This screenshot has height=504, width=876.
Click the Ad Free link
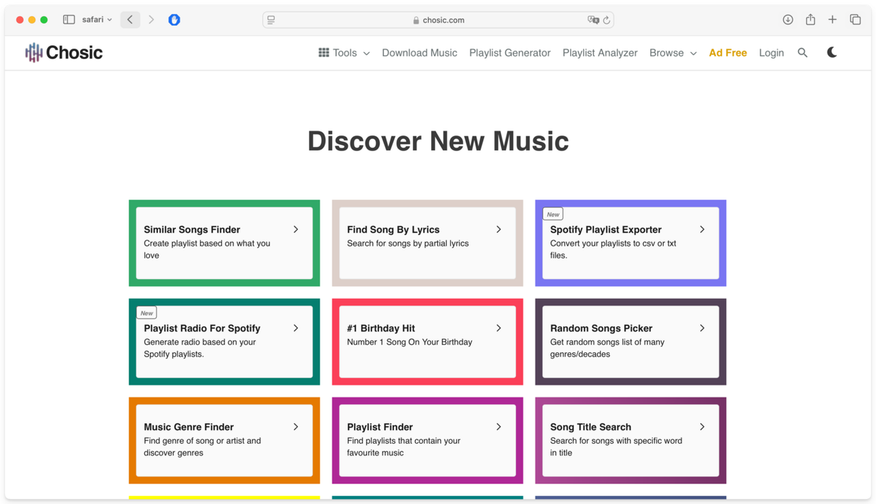click(x=727, y=53)
